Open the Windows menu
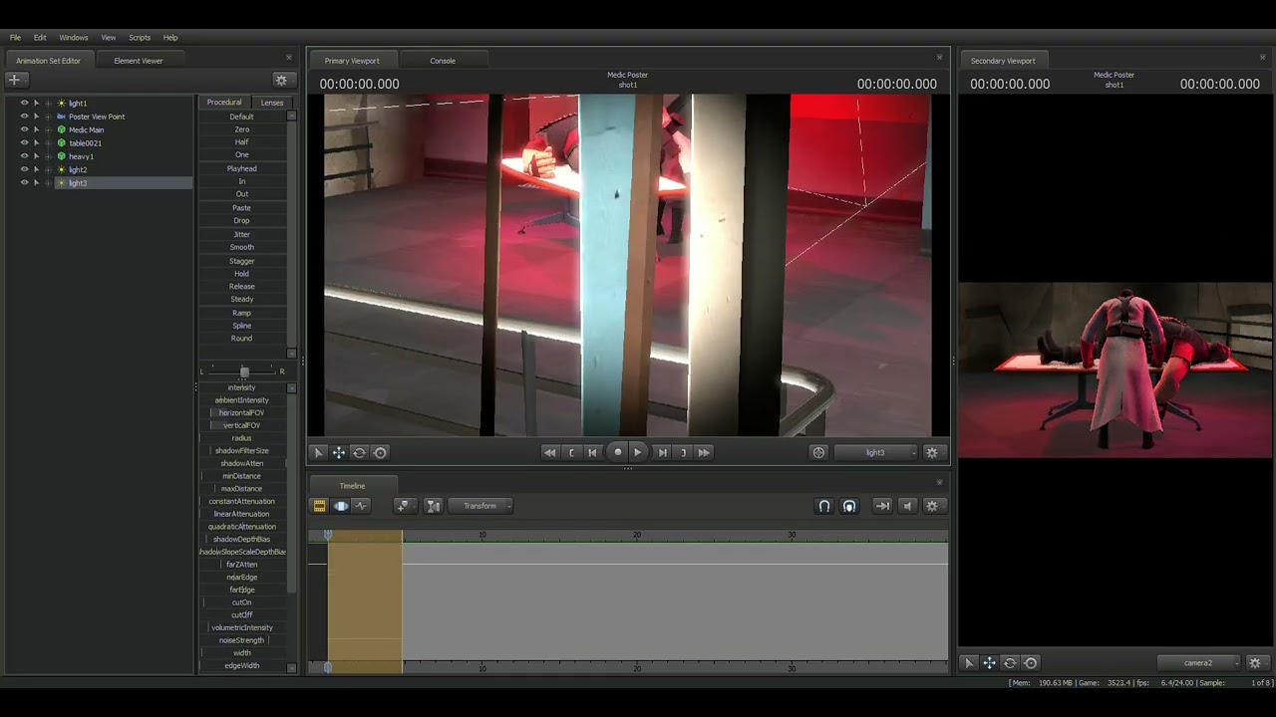Image resolution: width=1276 pixels, height=717 pixels. tap(74, 38)
